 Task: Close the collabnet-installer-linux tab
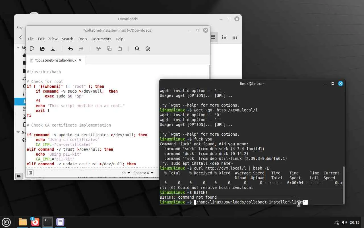[80, 60]
